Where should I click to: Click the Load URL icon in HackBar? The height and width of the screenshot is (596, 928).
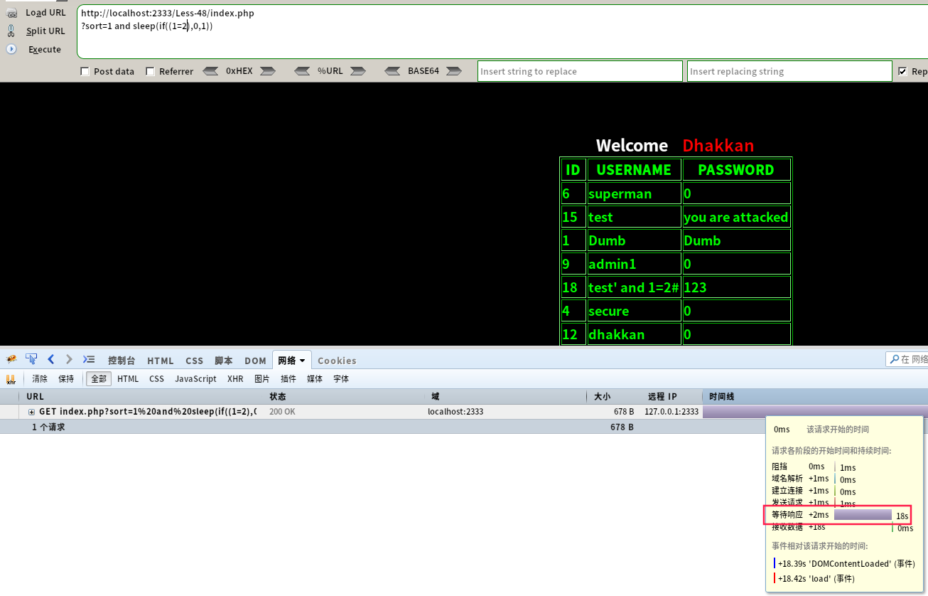tap(11, 12)
